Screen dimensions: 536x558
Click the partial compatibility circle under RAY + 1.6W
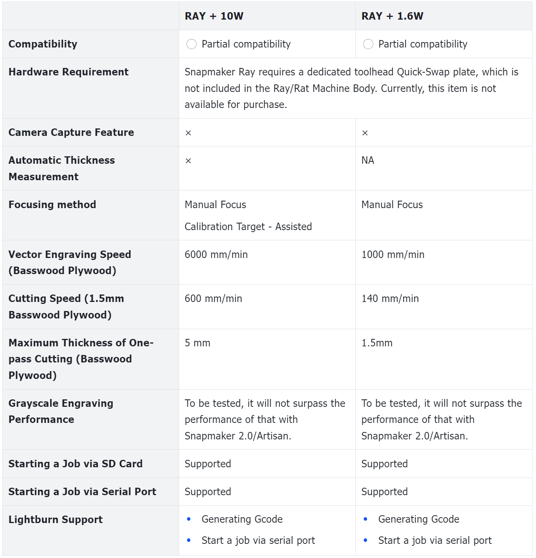(x=368, y=44)
